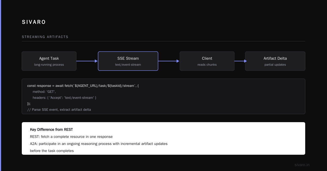Click the 'REST: fetch a complete resource' line
This screenshot has height=171, width=327.
[71, 137]
